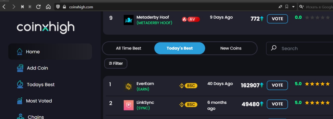
Task: Select the Today's Best tab
Action: pyautogui.click(x=180, y=48)
